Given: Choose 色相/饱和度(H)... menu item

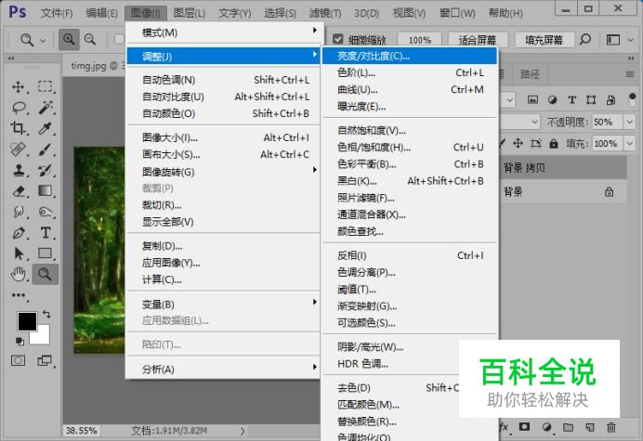Looking at the screenshot, I should click(410, 148).
